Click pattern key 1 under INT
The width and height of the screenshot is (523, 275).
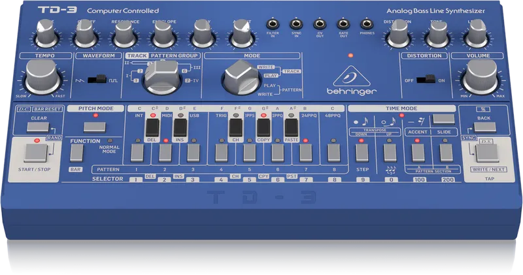point(137,154)
